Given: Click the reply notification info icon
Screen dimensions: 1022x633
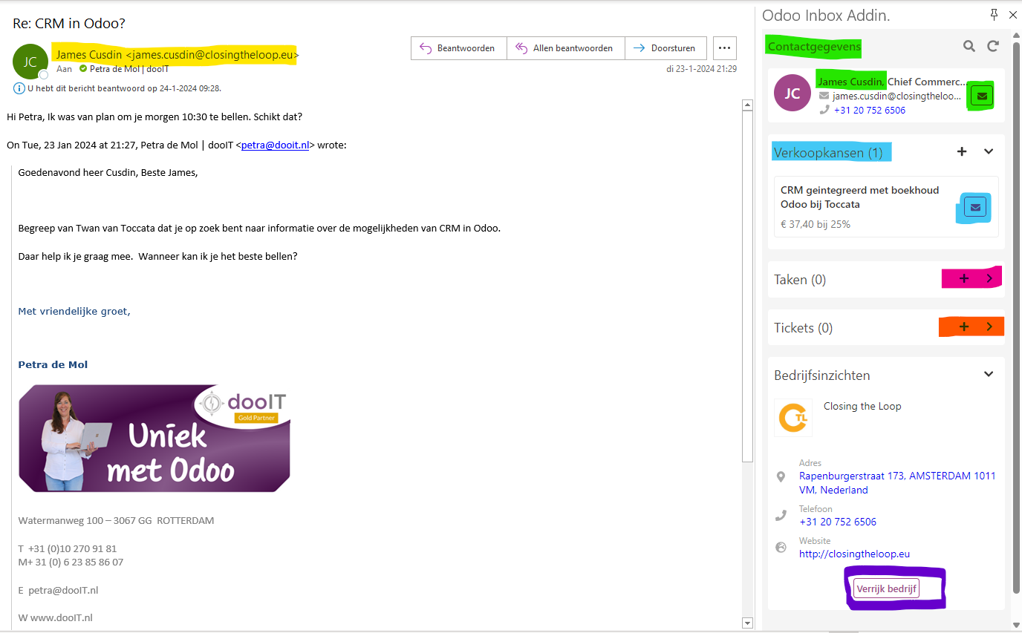Looking at the screenshot, I should point(18,88).
